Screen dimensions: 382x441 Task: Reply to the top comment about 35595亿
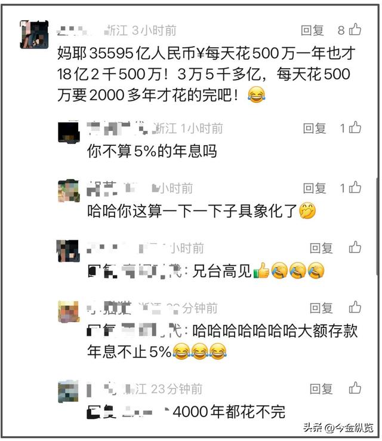click(312, 30)
